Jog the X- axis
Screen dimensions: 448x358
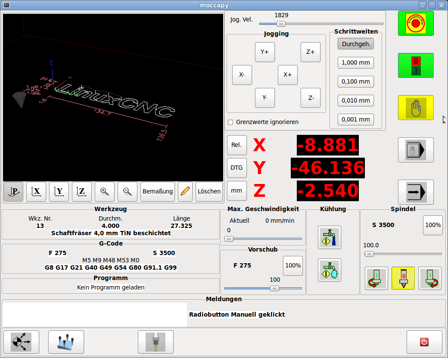pyautogui.click(x=242, y=75)
